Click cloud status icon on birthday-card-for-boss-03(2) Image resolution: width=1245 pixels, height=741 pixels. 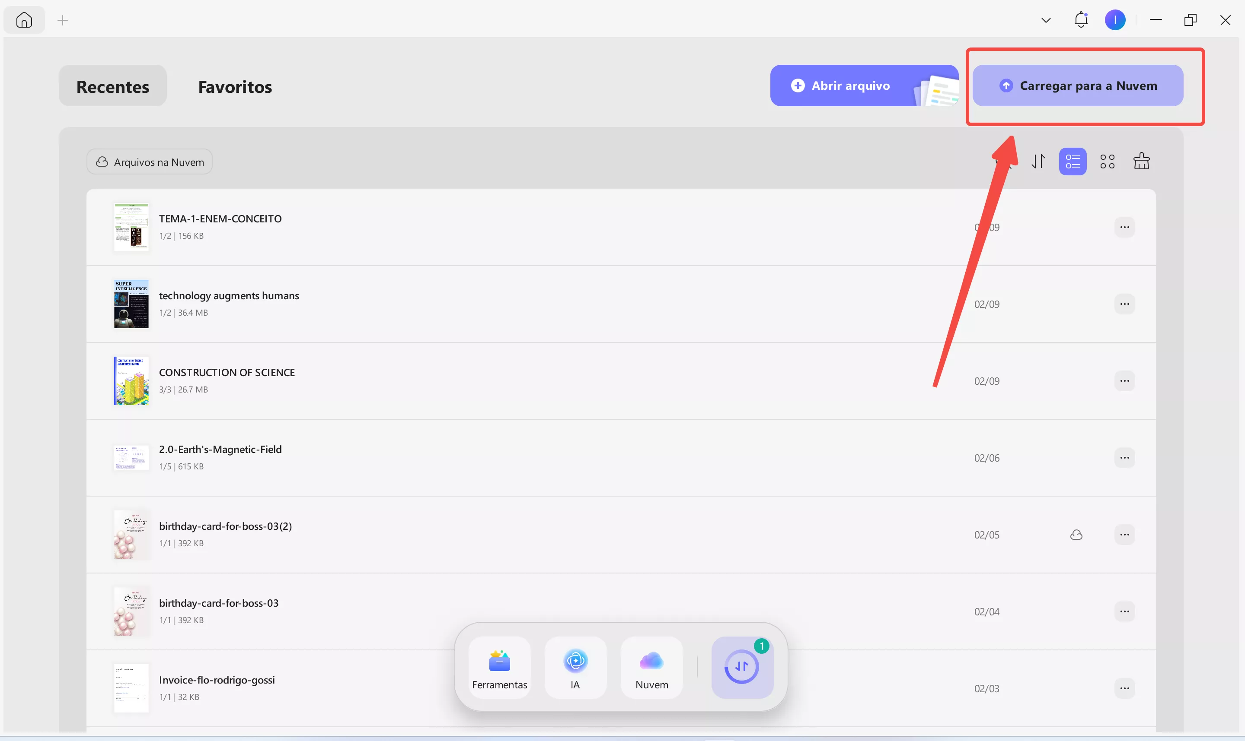(1076, 535)
